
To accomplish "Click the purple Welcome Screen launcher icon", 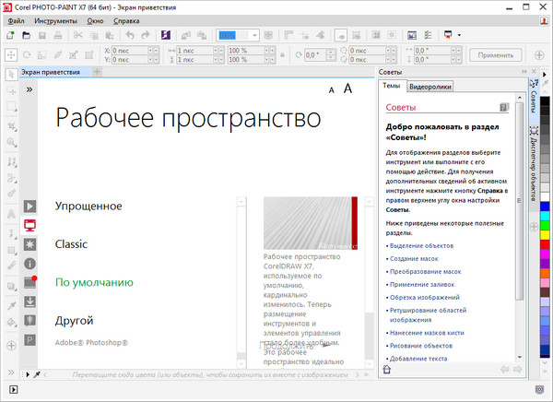I will (165, 35).
